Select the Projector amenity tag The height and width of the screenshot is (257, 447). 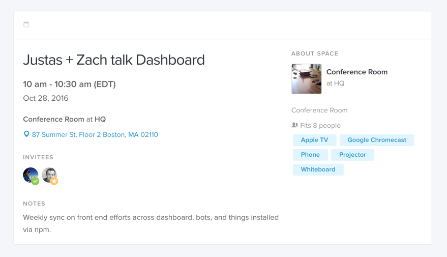pos(352,155)
